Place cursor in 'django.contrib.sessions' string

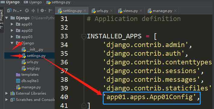pos(152,71)
